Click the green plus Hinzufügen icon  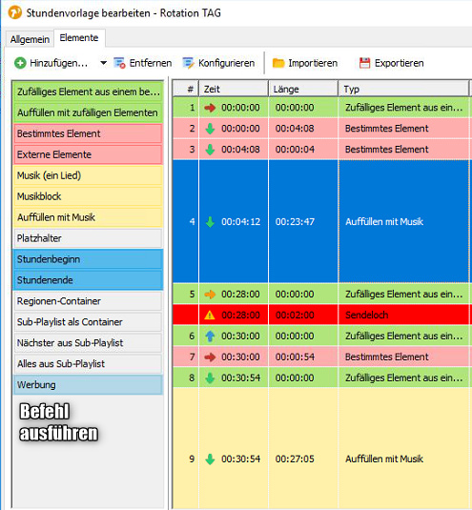[20, 63]
